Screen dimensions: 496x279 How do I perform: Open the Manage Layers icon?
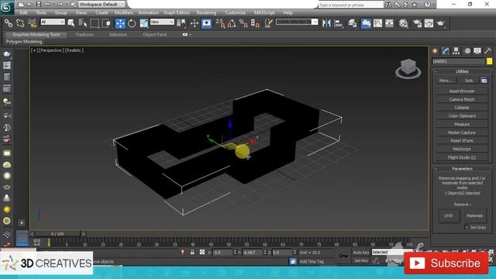(353, 23)
